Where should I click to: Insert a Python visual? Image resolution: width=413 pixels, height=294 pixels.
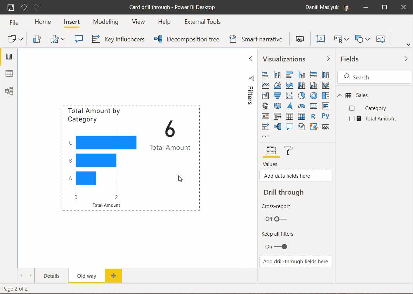click(326, 116)
